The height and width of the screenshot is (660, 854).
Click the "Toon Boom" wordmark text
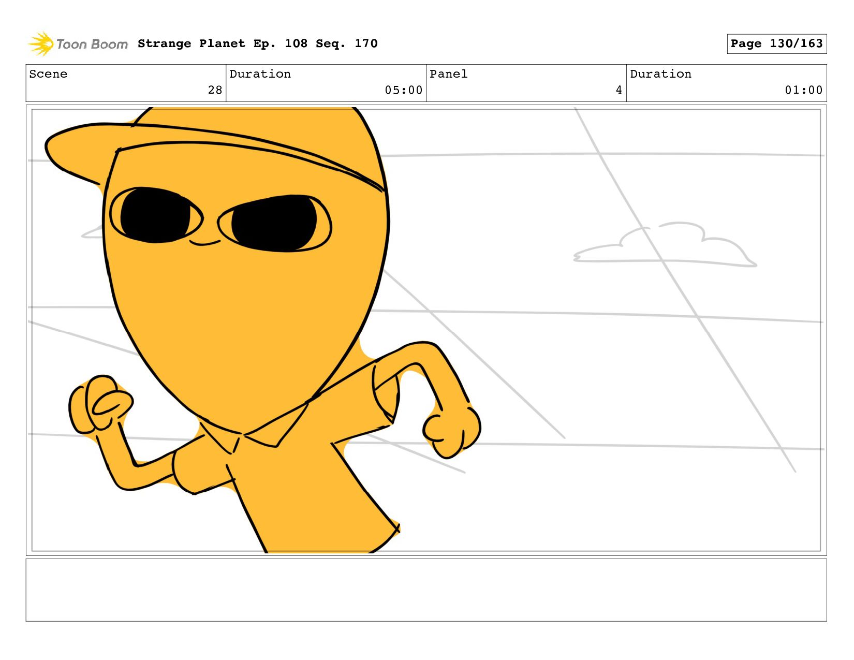click(92, 44)
